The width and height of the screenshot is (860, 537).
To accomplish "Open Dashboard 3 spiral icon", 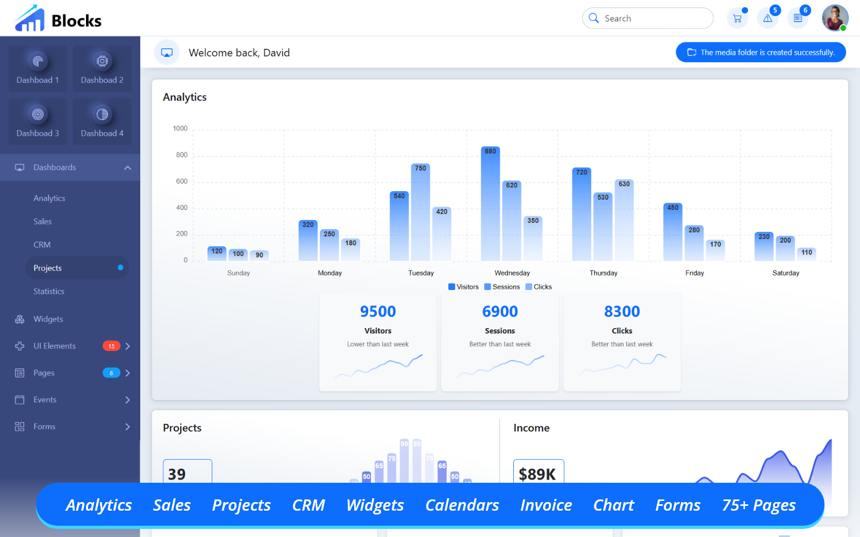I will point(38,114).
